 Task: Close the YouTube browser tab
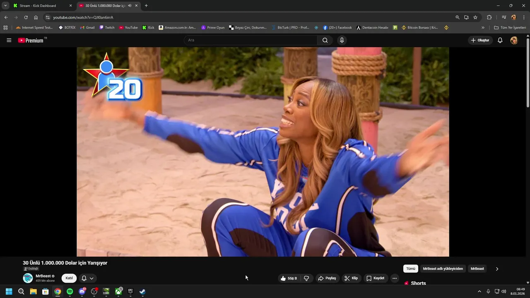(136, 6)
